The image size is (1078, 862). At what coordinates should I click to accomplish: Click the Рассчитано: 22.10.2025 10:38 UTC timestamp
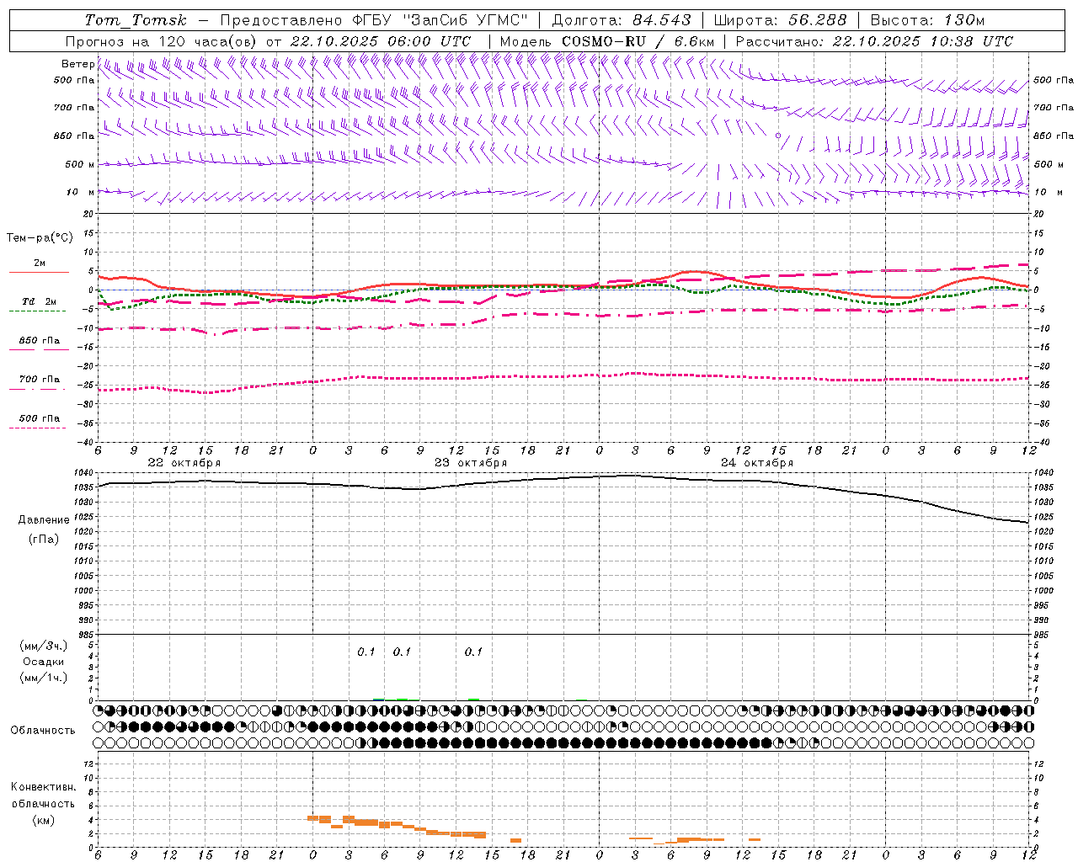pyautogui.click(x=874, y=41)
